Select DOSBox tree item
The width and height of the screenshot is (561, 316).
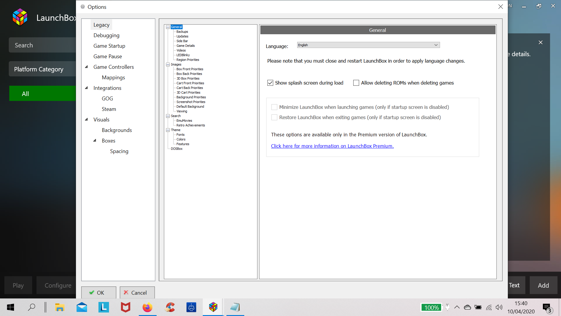[x=176, y=149]
